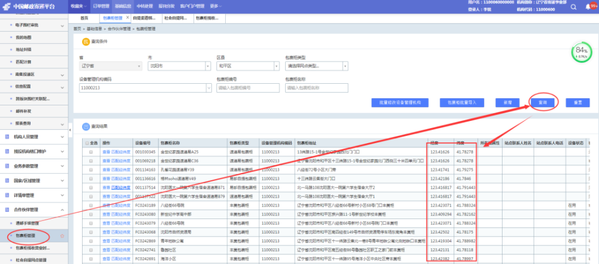Open the 客户门户管理 top menu
Screen dimensions: 599x264
(192, 7)
